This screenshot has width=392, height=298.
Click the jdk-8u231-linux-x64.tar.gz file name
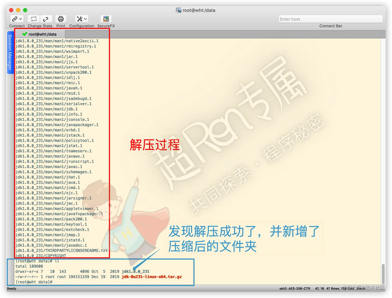[x=152, y=277]
